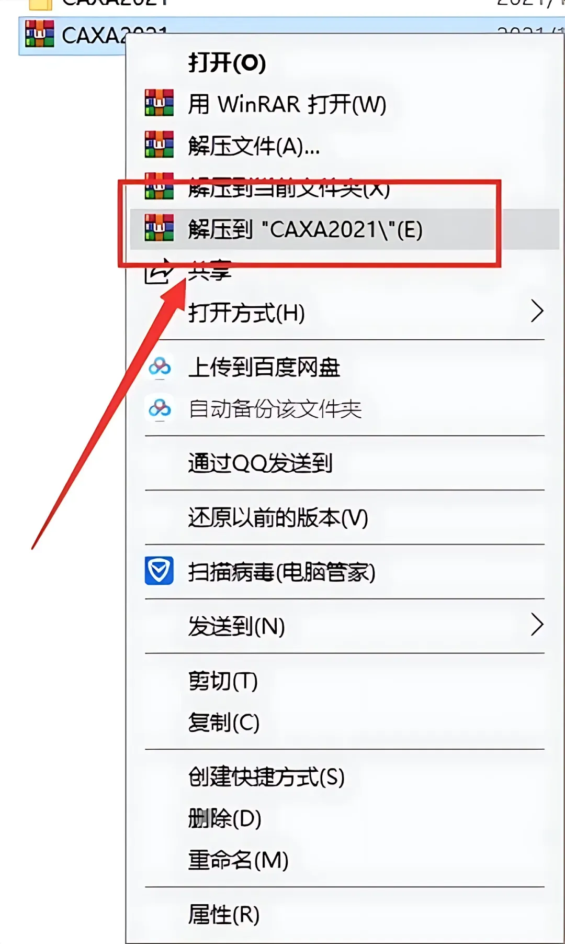This screenshot has width=565, height=944.
Task: Click the WinRAR icon beside 解压文件(A)...
Action: click(x=159, y=145)
